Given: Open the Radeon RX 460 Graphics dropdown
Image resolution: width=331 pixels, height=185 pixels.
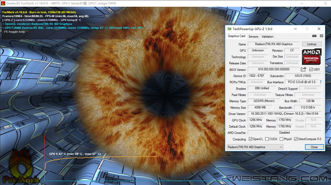Looking at the screenshot, I should [x=255, y=147].
